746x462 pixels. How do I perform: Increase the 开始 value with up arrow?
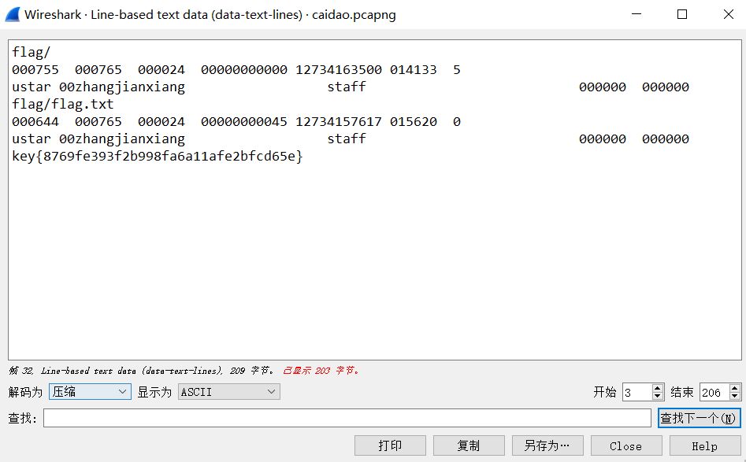656,388
